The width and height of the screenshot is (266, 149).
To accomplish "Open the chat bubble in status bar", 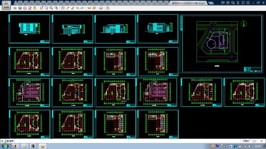I will tap(254, 141).
